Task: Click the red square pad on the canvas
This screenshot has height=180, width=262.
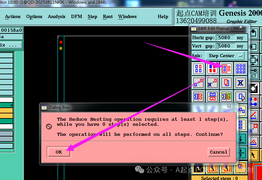Action: [x=61, y=42]
